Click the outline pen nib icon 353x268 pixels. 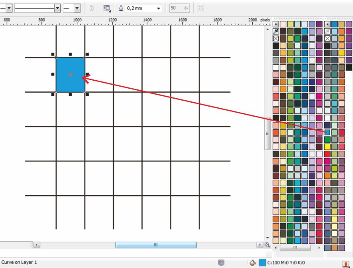[121, 8]
